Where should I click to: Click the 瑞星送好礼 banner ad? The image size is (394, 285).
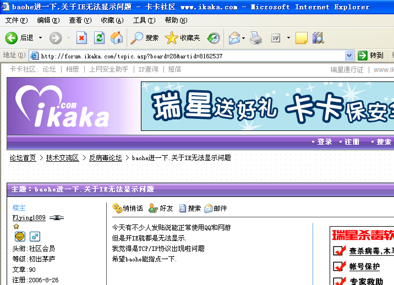(267, 106)
